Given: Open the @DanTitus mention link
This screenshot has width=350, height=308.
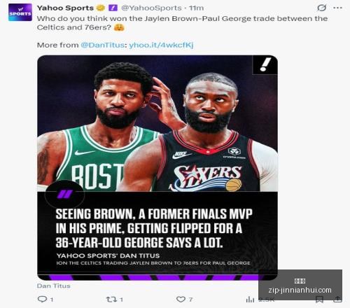Looking at the screenshot, I should pyautogui.click(x=102, y=45).
